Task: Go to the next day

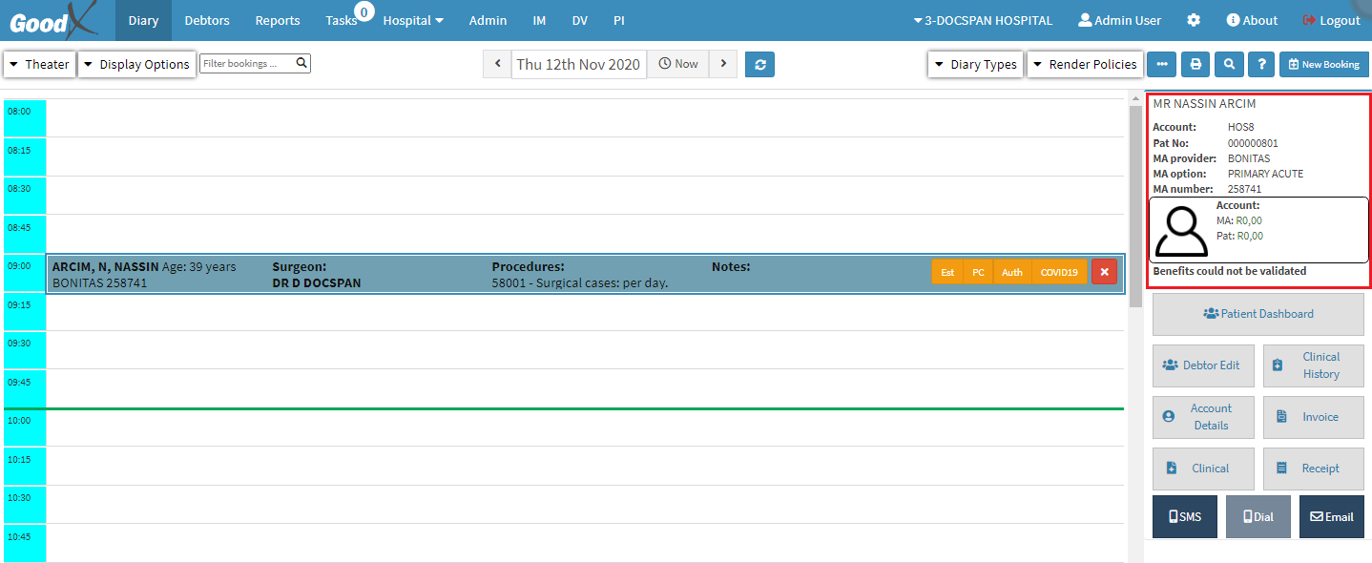Action: coord(723,64)
